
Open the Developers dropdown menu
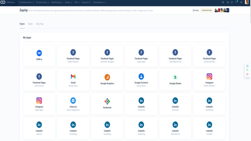(99, 2)
